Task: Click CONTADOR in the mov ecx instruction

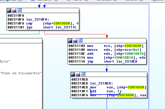Action: 134,46
